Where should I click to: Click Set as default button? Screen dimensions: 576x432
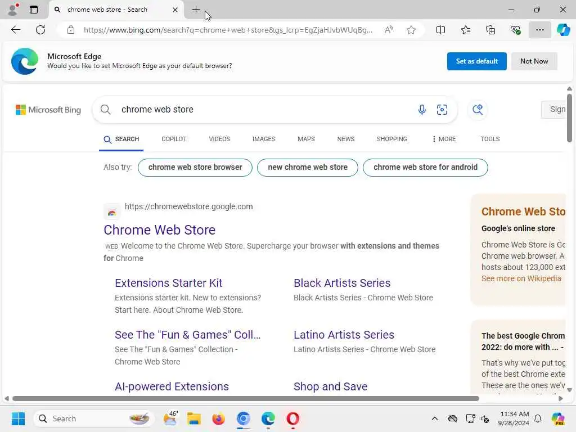(x=476, y=61)
